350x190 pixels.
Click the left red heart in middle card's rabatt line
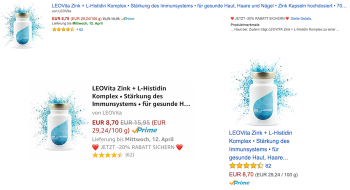(95, 147)
